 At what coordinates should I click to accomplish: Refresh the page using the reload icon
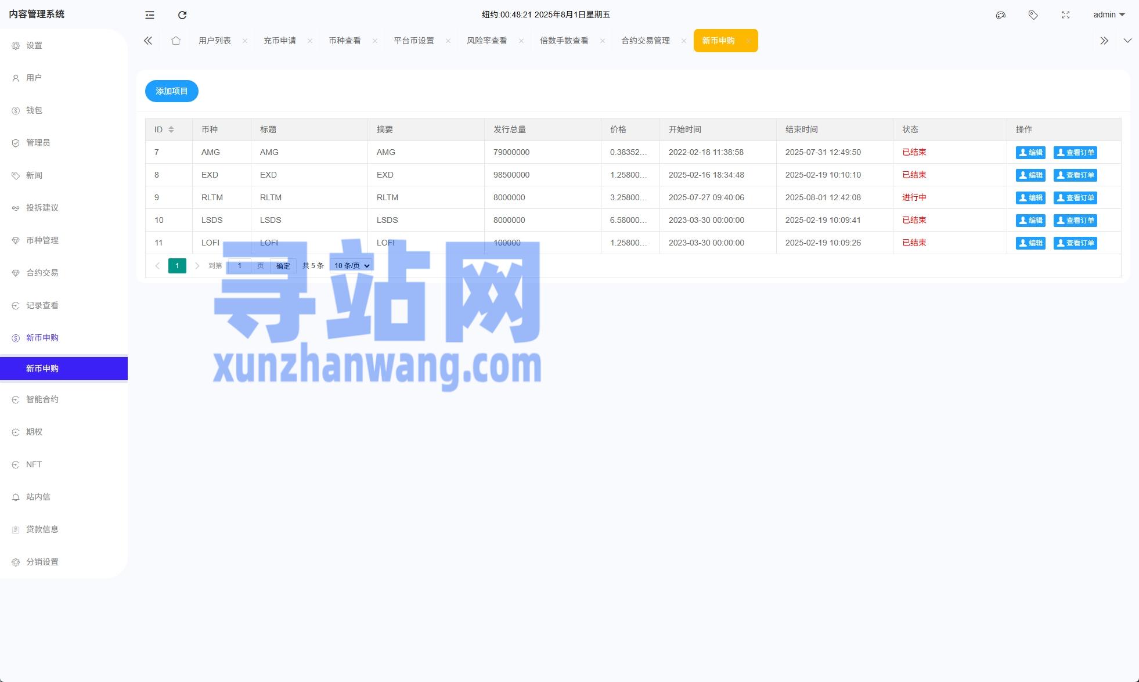[182, 15]
